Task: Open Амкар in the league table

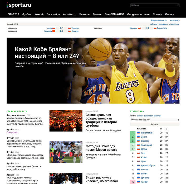Action: 144,182
